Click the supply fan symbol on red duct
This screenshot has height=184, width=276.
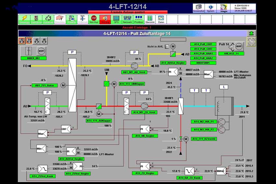coord(144,106)
